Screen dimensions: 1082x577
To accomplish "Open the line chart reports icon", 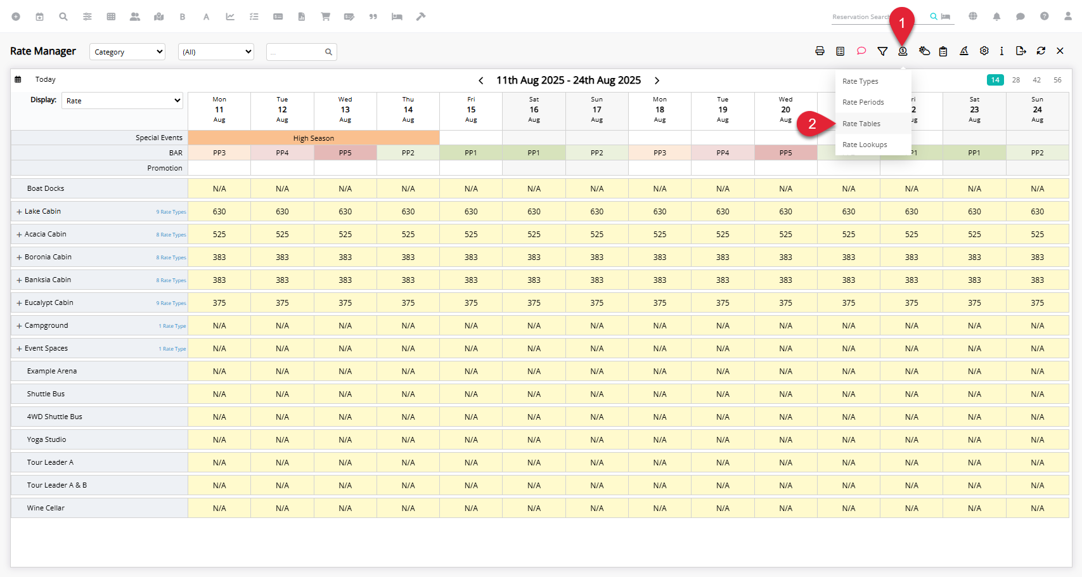I will 230,16.
